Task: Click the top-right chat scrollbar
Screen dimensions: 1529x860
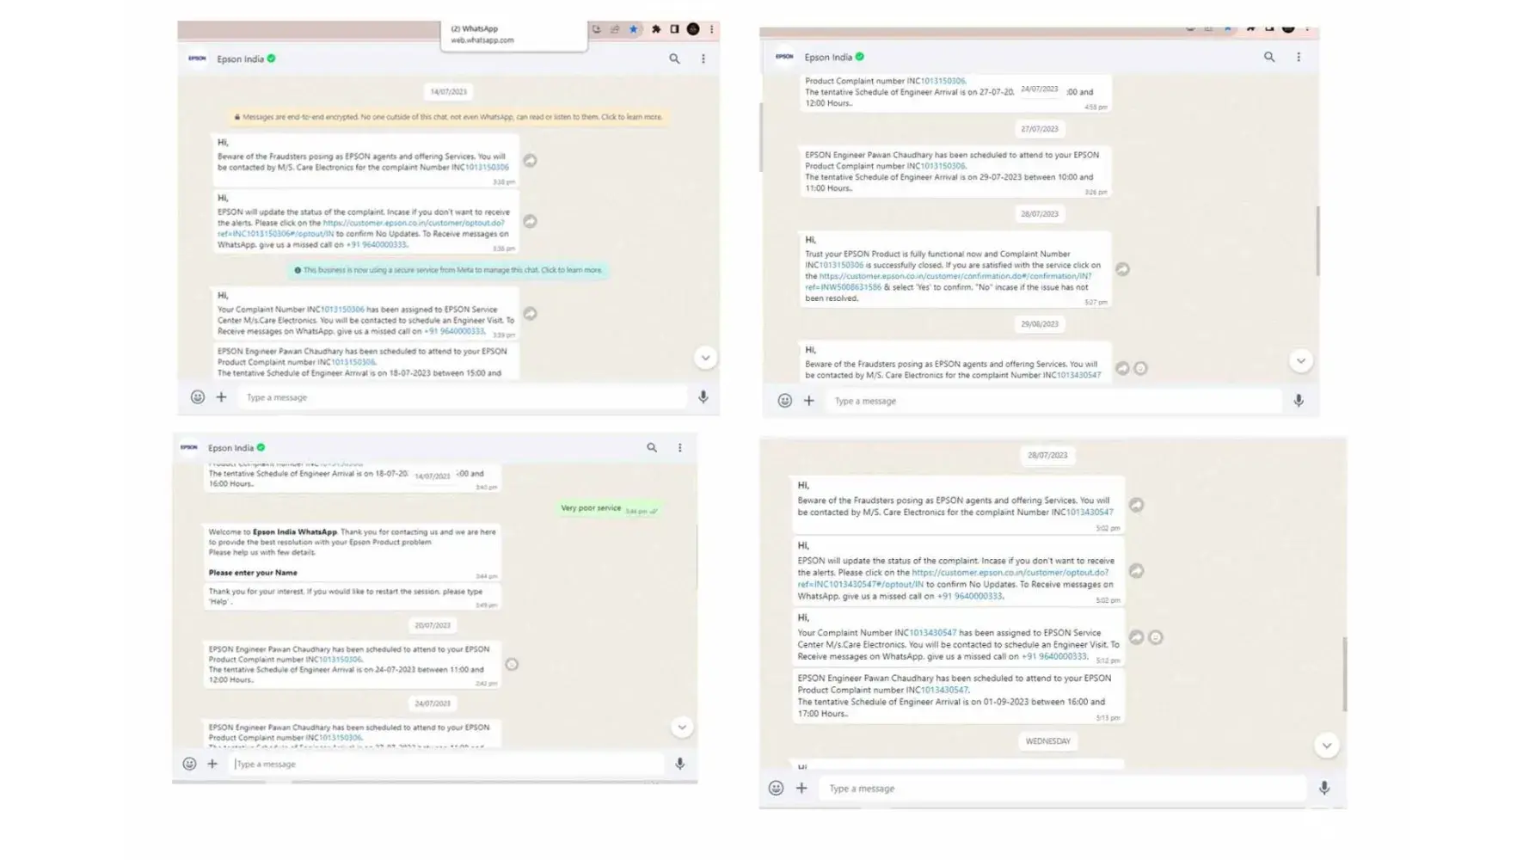Action: click(1317, 241)
